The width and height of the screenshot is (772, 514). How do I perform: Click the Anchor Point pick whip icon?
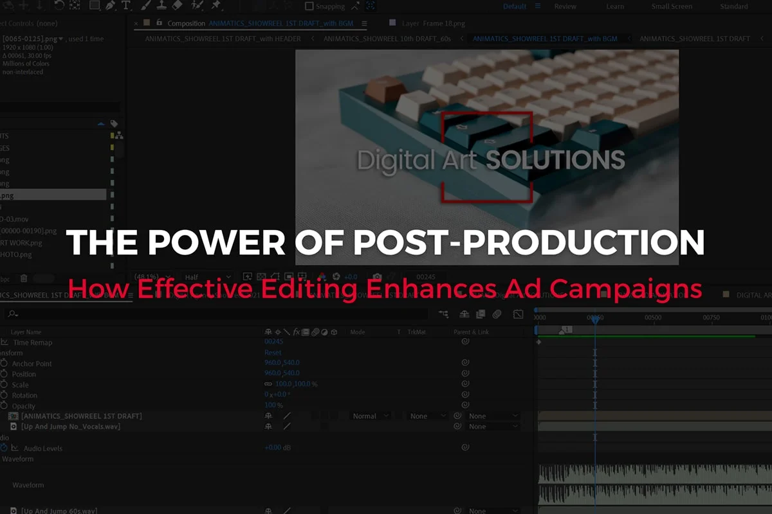(x=465, y=363)
